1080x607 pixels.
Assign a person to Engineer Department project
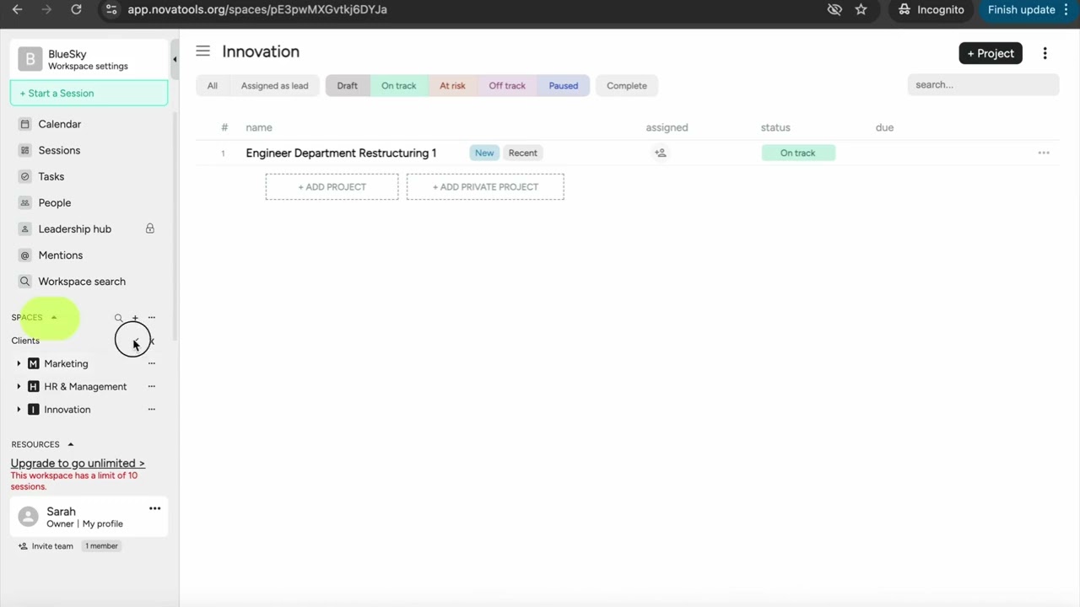660,153
